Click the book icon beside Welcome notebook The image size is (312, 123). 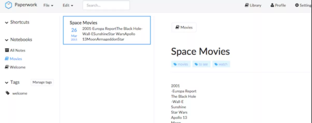(x=7, y=67)
